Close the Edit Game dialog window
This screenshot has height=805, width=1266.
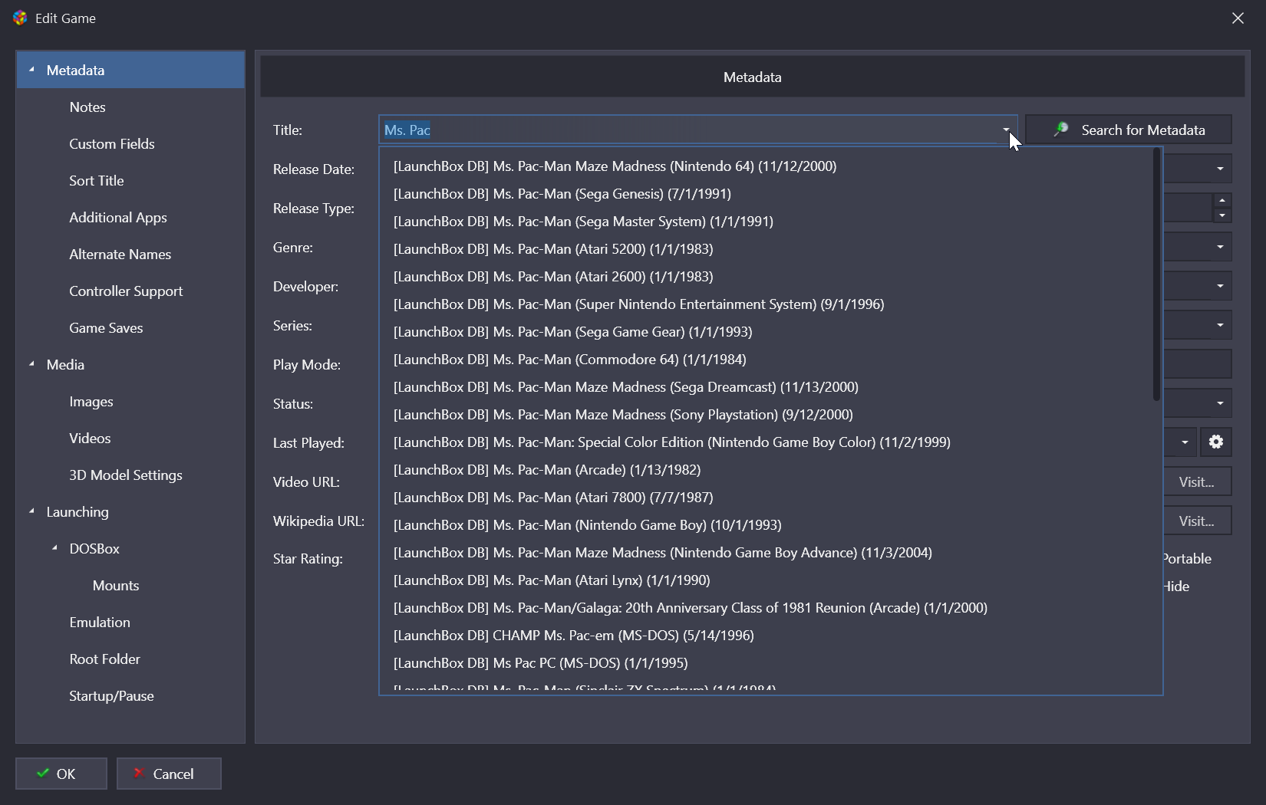1238,18
